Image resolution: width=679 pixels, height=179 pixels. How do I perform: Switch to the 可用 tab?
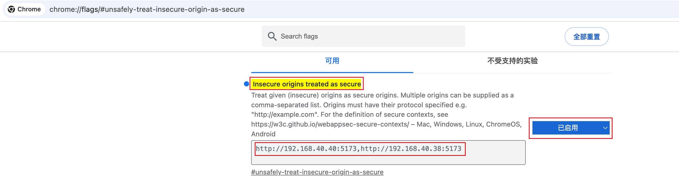pos(332,61)
